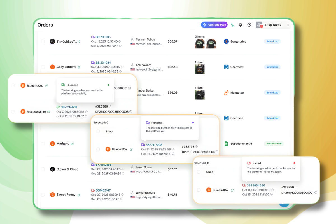
Task: Open the help question mark icon
Action: 249,25
